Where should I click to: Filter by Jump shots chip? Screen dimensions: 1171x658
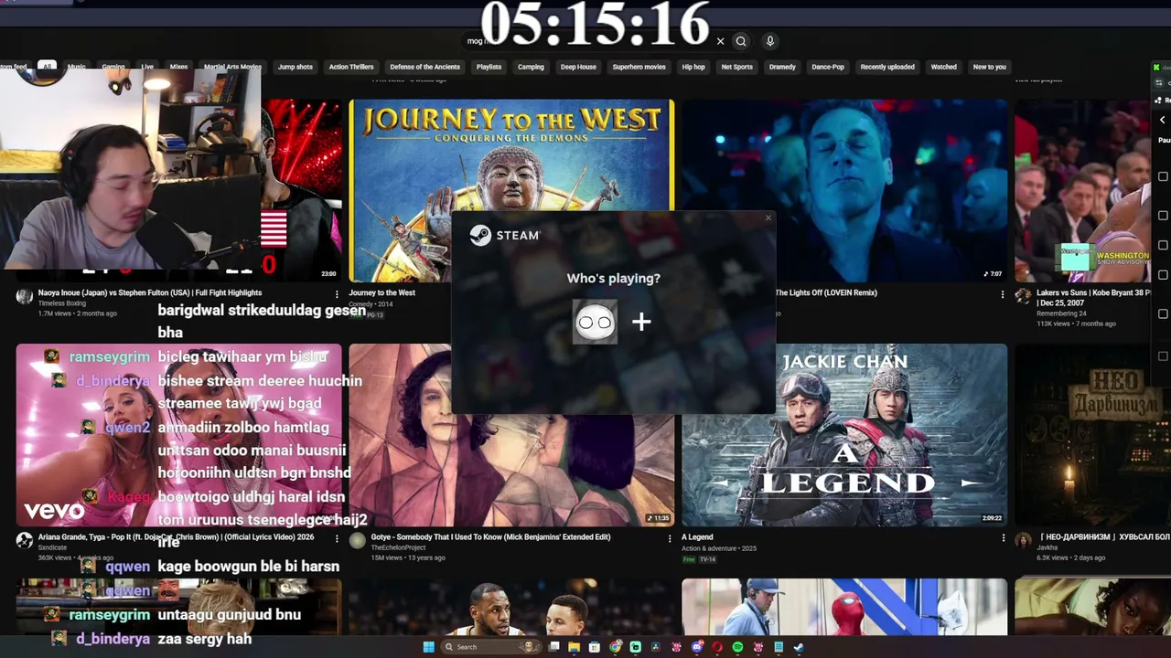[x=295, y=67]
